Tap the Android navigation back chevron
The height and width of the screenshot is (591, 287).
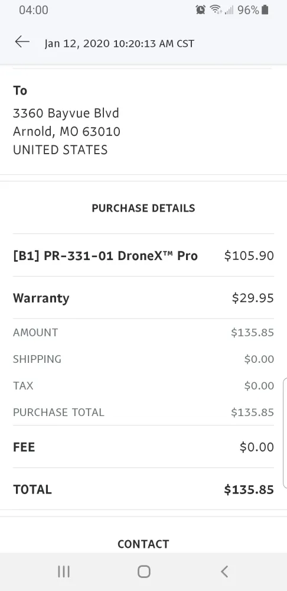click(224, 571)
